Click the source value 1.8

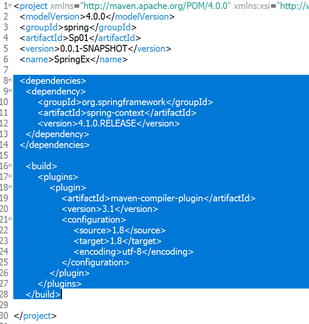118,230
